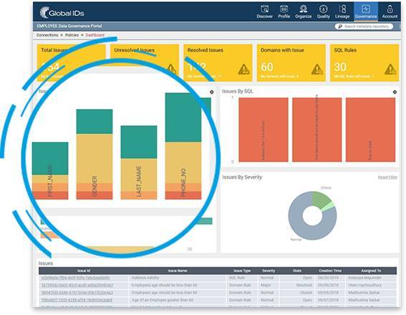Viewport: 406px width, 315px height.
Task: Click the magnifier icon in search box
Action: pos(340,27)
